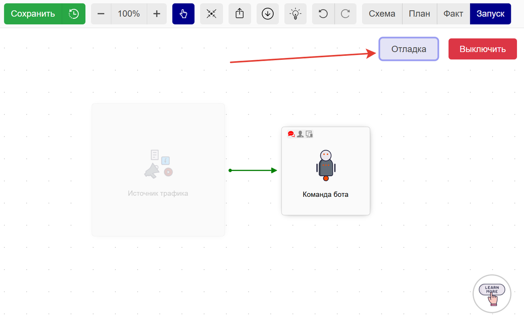The width and height of the screenshot is (524, 322).
Task: Click the green Сохранить button
Action: 33,14
